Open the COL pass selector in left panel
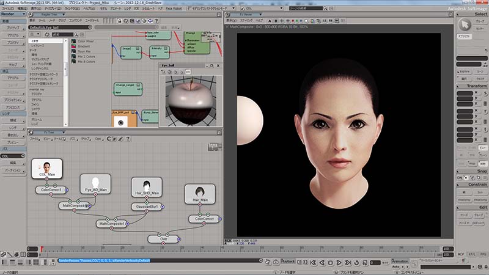This screenshot has height=275, width=489. (13, 156)
